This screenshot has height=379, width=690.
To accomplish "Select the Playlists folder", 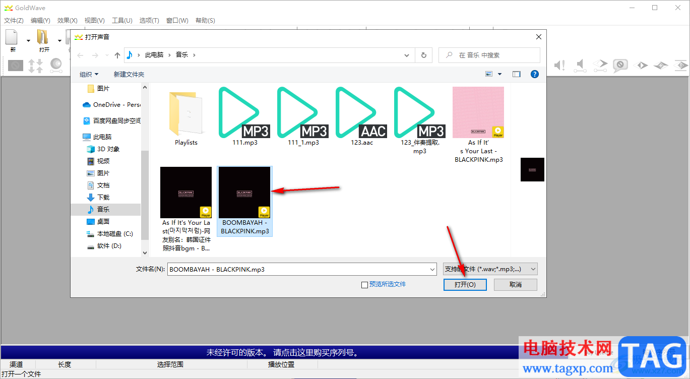I will (x=186, y=117).
